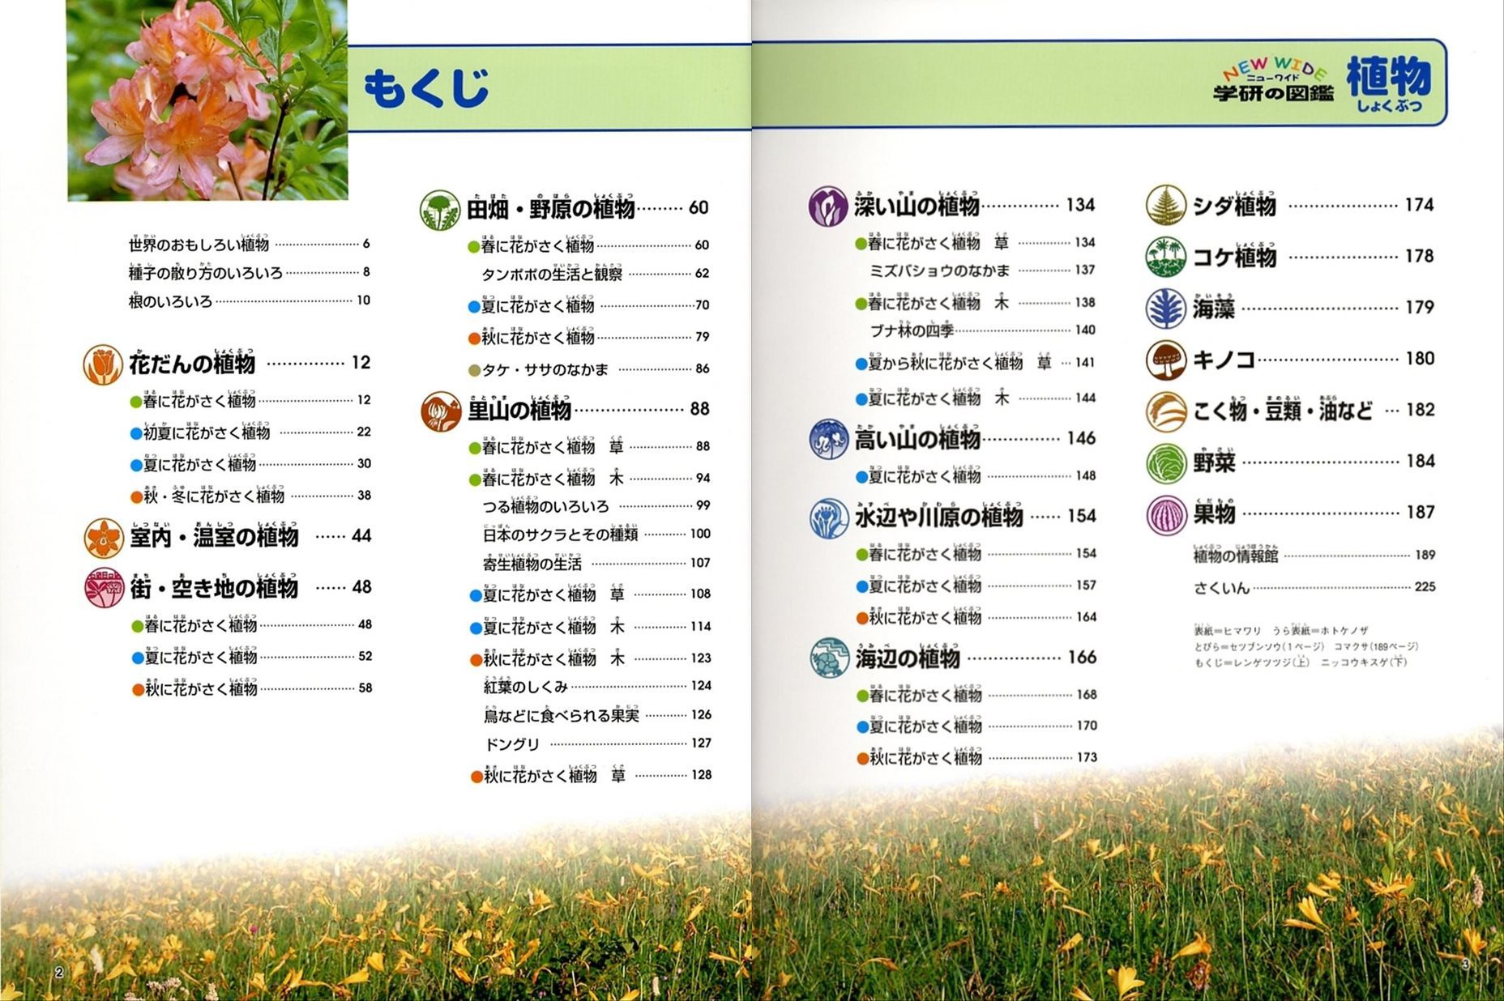1504x1001 pixels.
Task: Click the orange flower icon beside 室内・温室の植物
Action: point(104,539)
